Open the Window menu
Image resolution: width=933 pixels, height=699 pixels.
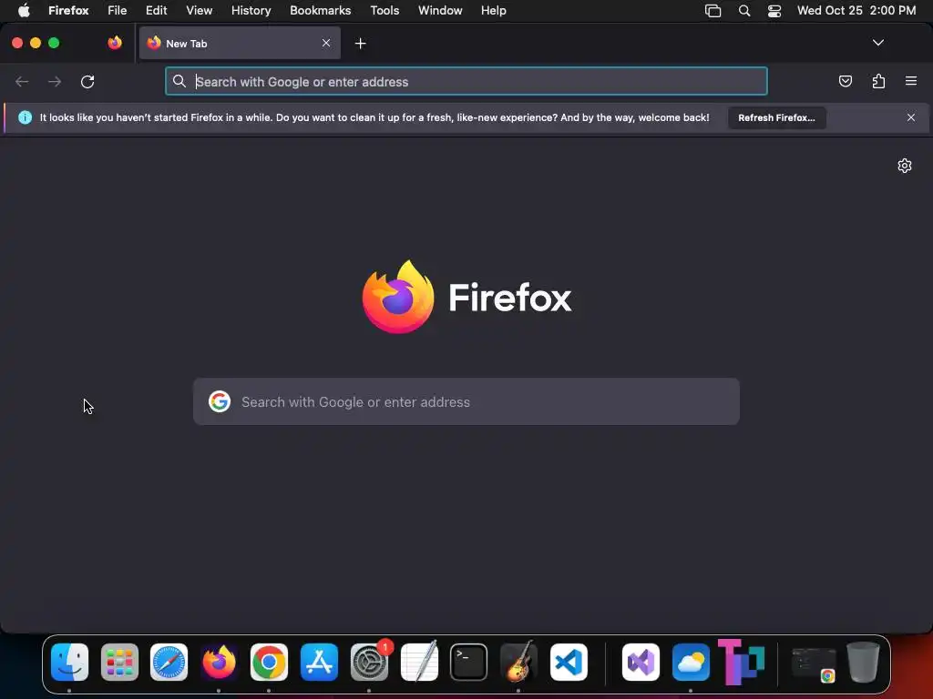[x=440, y=11]
